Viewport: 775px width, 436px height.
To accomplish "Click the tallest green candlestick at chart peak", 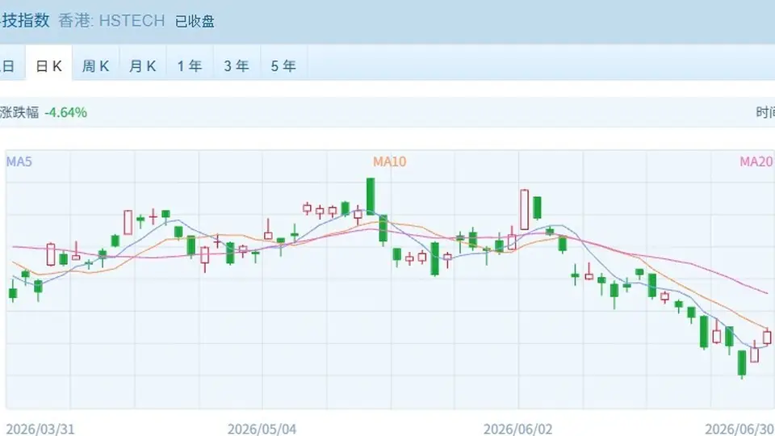I will click(371, 196).
